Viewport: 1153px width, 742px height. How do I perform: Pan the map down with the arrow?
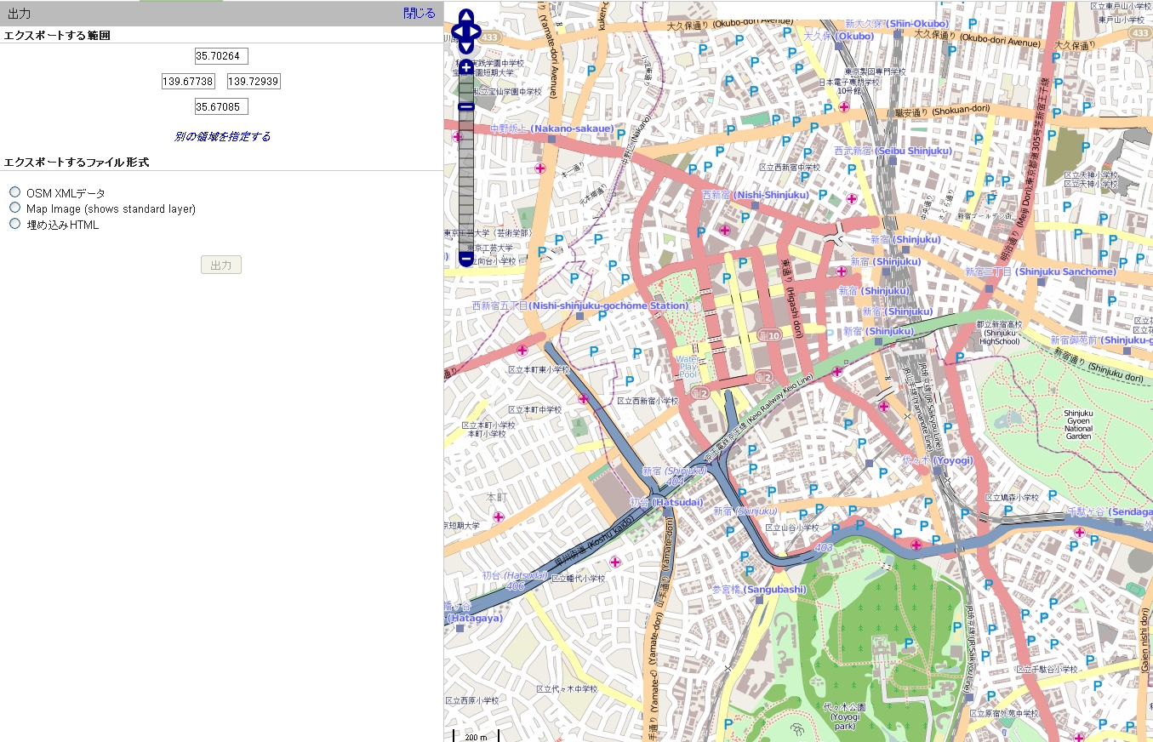click(x=466, y=47)
